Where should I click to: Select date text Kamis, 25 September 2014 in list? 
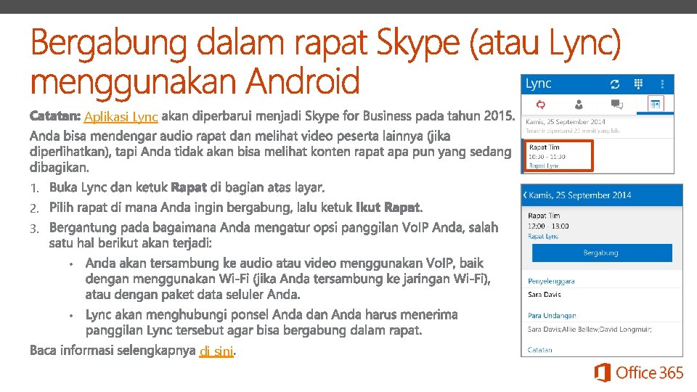point(566,122)
